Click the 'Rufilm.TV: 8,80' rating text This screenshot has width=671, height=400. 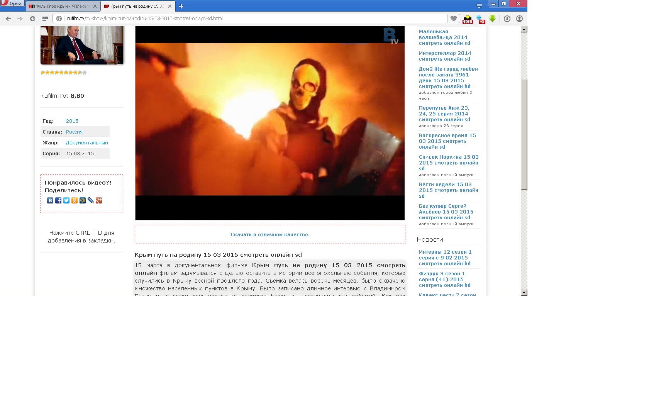[62, 96]
